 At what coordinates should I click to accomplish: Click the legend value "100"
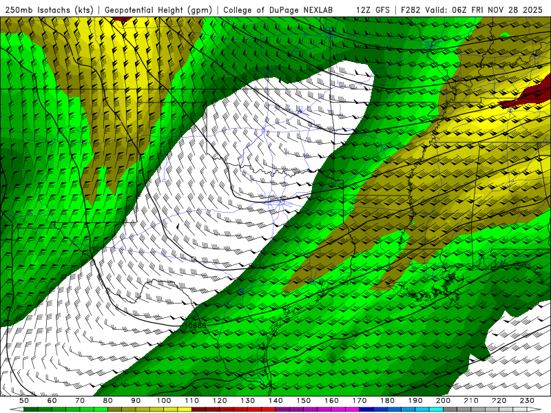pyautogui.click(x=164, y=401)
